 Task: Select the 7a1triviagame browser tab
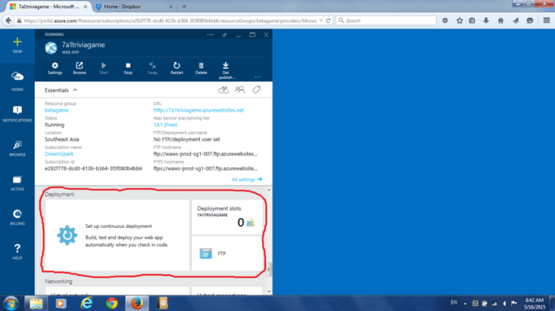pos(48,7)
